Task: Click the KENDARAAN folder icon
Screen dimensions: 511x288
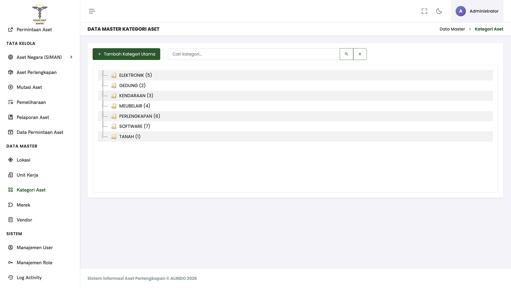Action: [x=114, y=96]
